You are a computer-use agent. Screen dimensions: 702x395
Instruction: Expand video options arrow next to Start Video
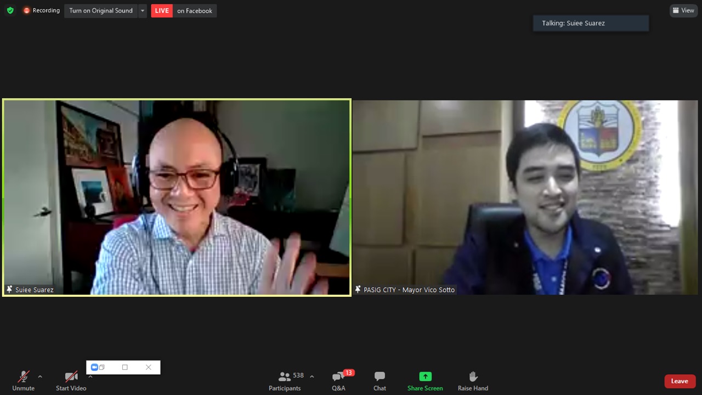tap(90, 376)
